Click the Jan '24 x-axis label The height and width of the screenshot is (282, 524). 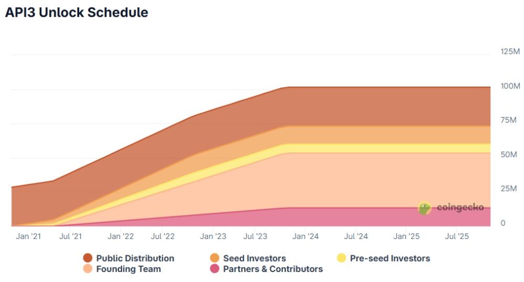pos(305,236)
